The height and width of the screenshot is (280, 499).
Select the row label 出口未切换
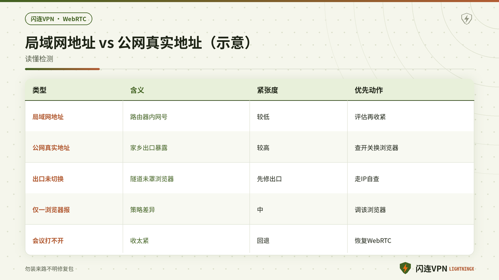coord(48,179)
